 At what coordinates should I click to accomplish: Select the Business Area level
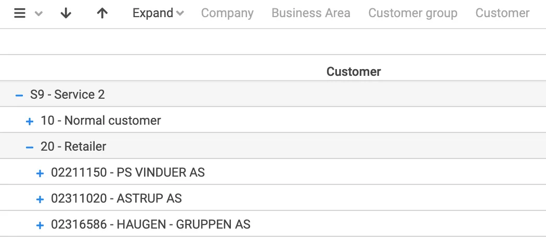pos(311,14)
